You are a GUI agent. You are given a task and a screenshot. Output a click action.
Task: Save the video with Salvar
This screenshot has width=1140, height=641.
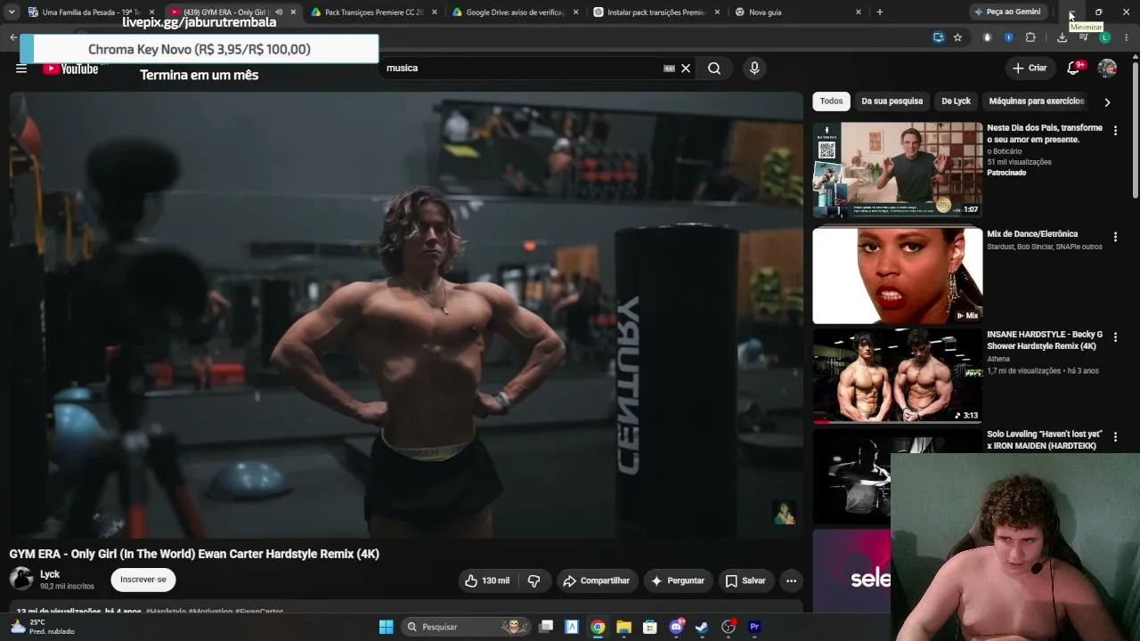tap(745, 580)
